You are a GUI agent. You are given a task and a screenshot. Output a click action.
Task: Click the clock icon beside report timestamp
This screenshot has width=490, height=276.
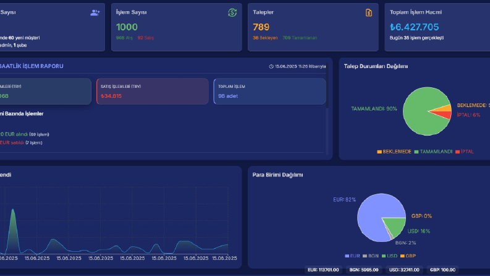coord(271,66)
